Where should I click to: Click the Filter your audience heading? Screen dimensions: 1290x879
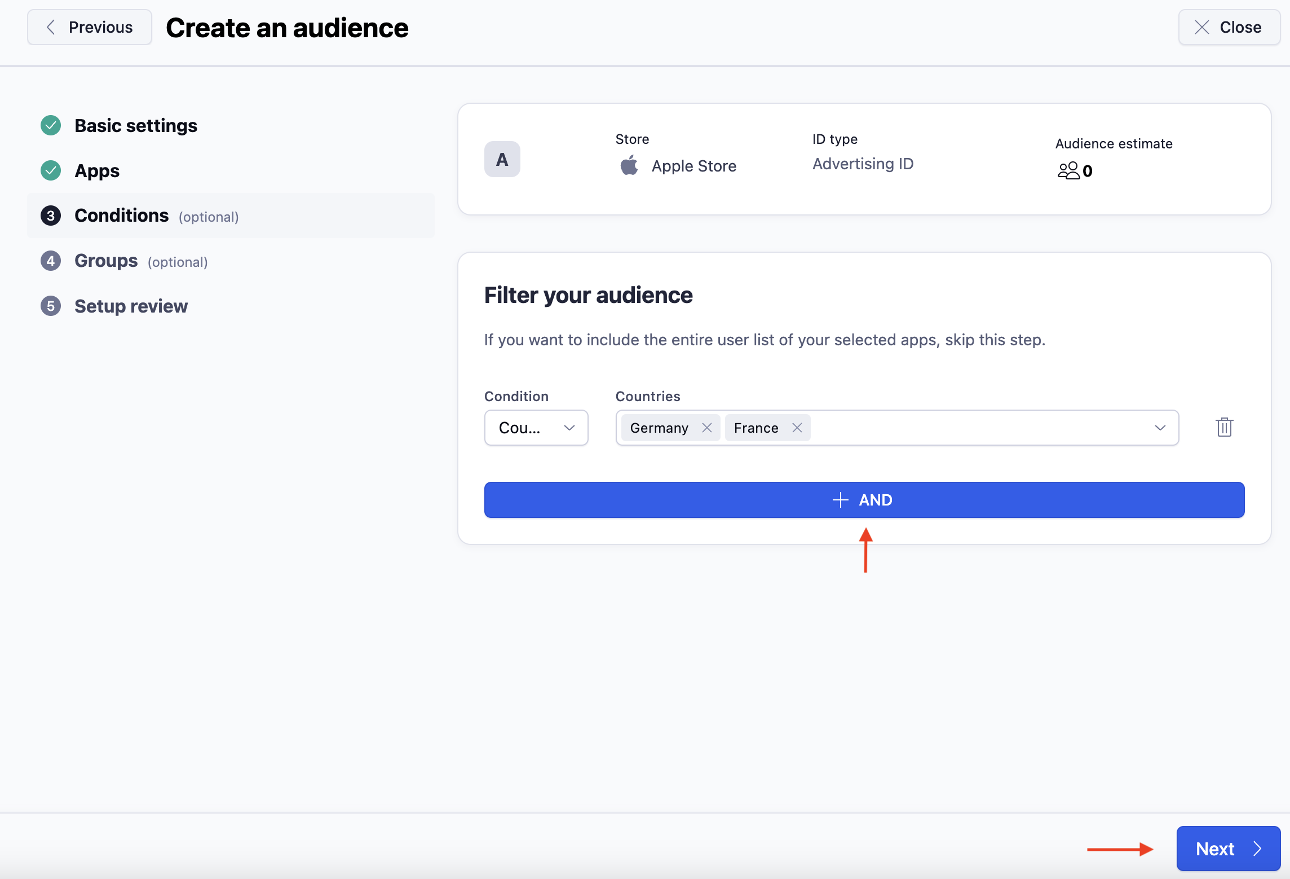[588, 295]
